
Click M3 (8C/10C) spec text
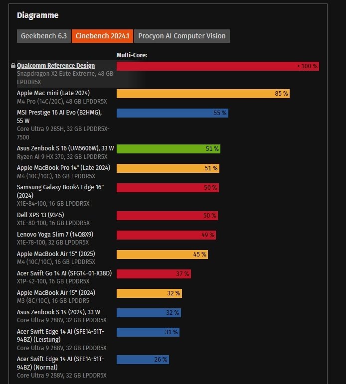click(x=53, y=301)
